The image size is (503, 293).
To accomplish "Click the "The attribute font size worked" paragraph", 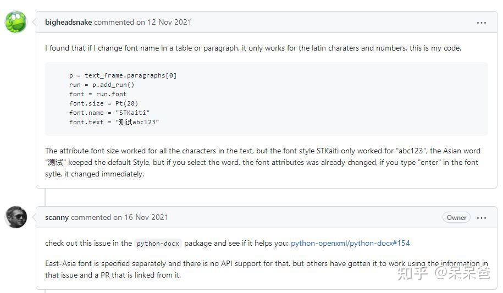I will coord(262,162).
